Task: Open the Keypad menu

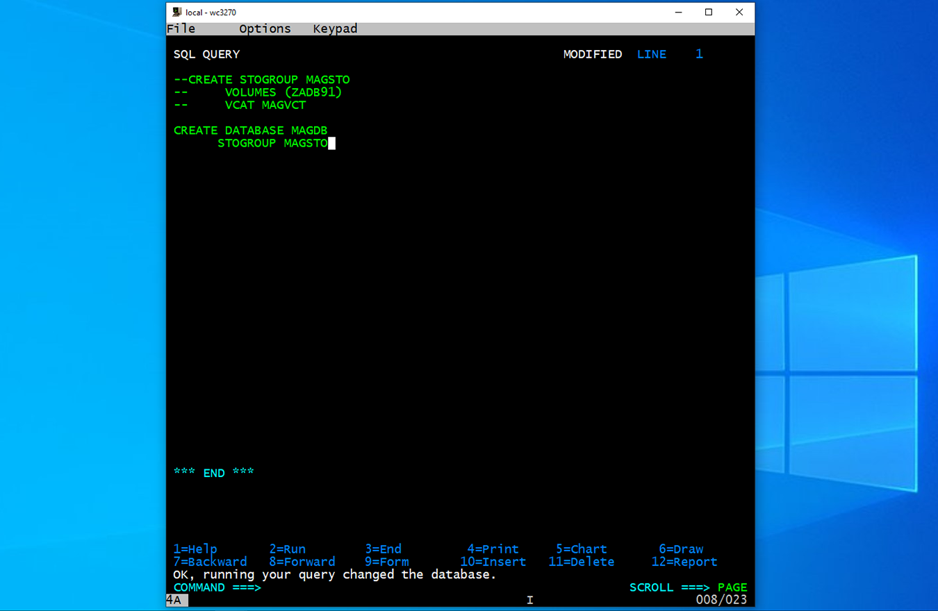Action: point(335,28)
